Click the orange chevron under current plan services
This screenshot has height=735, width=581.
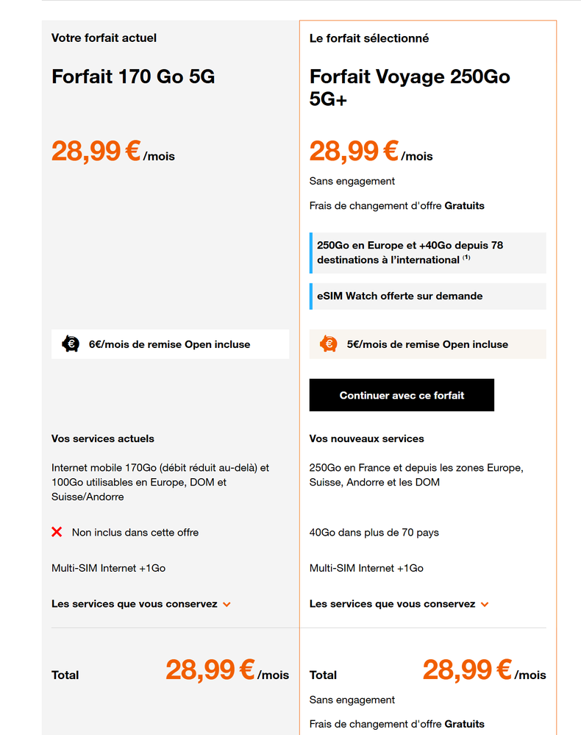tap(227, 604)
